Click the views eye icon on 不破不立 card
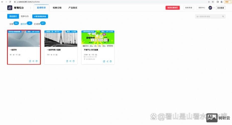The image size is (232, 125). tap(89, 55)
